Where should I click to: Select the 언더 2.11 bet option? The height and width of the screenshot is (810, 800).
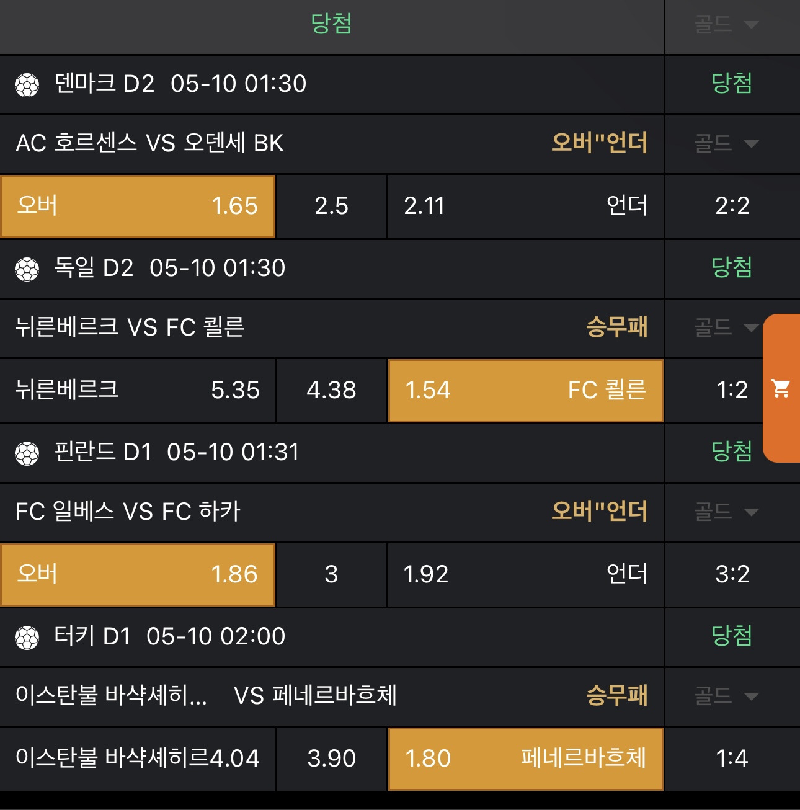pyautogui.click(x=525, y=207)
